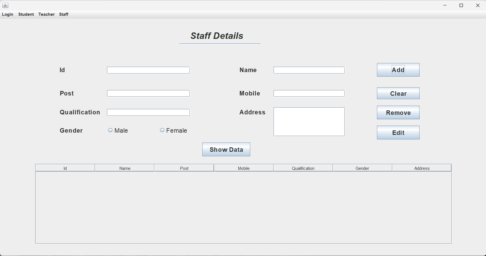Open the Staff menu
The width and height of the screenshot is (486, 256).
[64, 14]
